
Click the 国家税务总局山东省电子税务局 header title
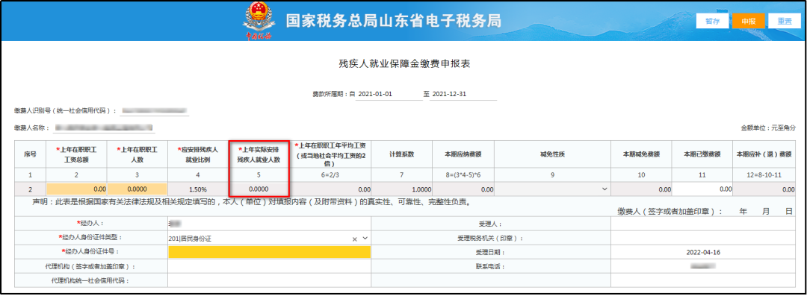(394, 21)
